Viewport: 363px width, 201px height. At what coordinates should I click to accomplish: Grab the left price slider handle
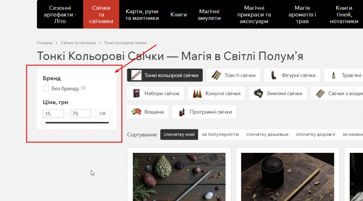43,123
